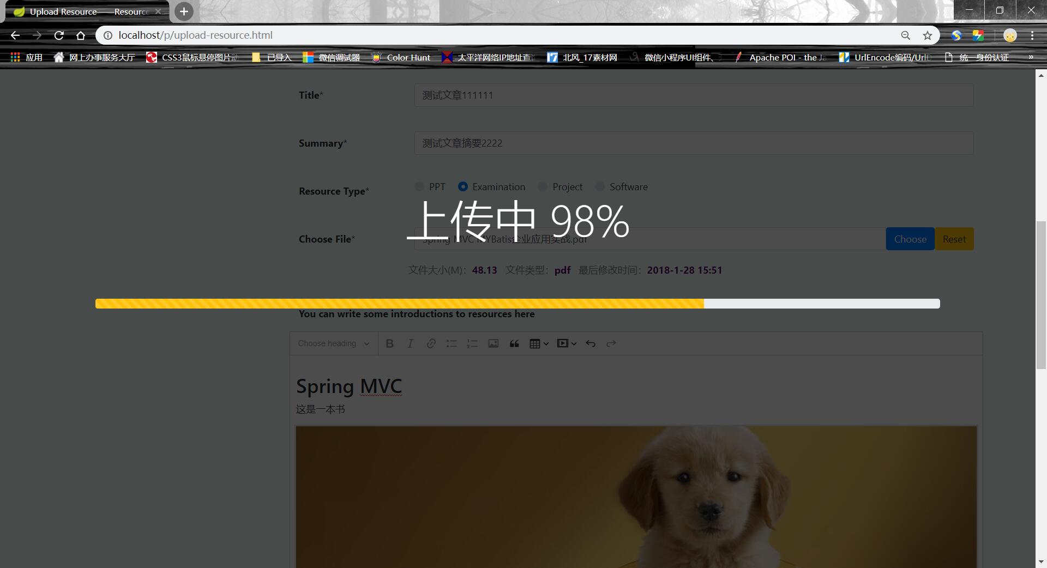Open the 北风_17素材网 bookmark

click(582, 57)
